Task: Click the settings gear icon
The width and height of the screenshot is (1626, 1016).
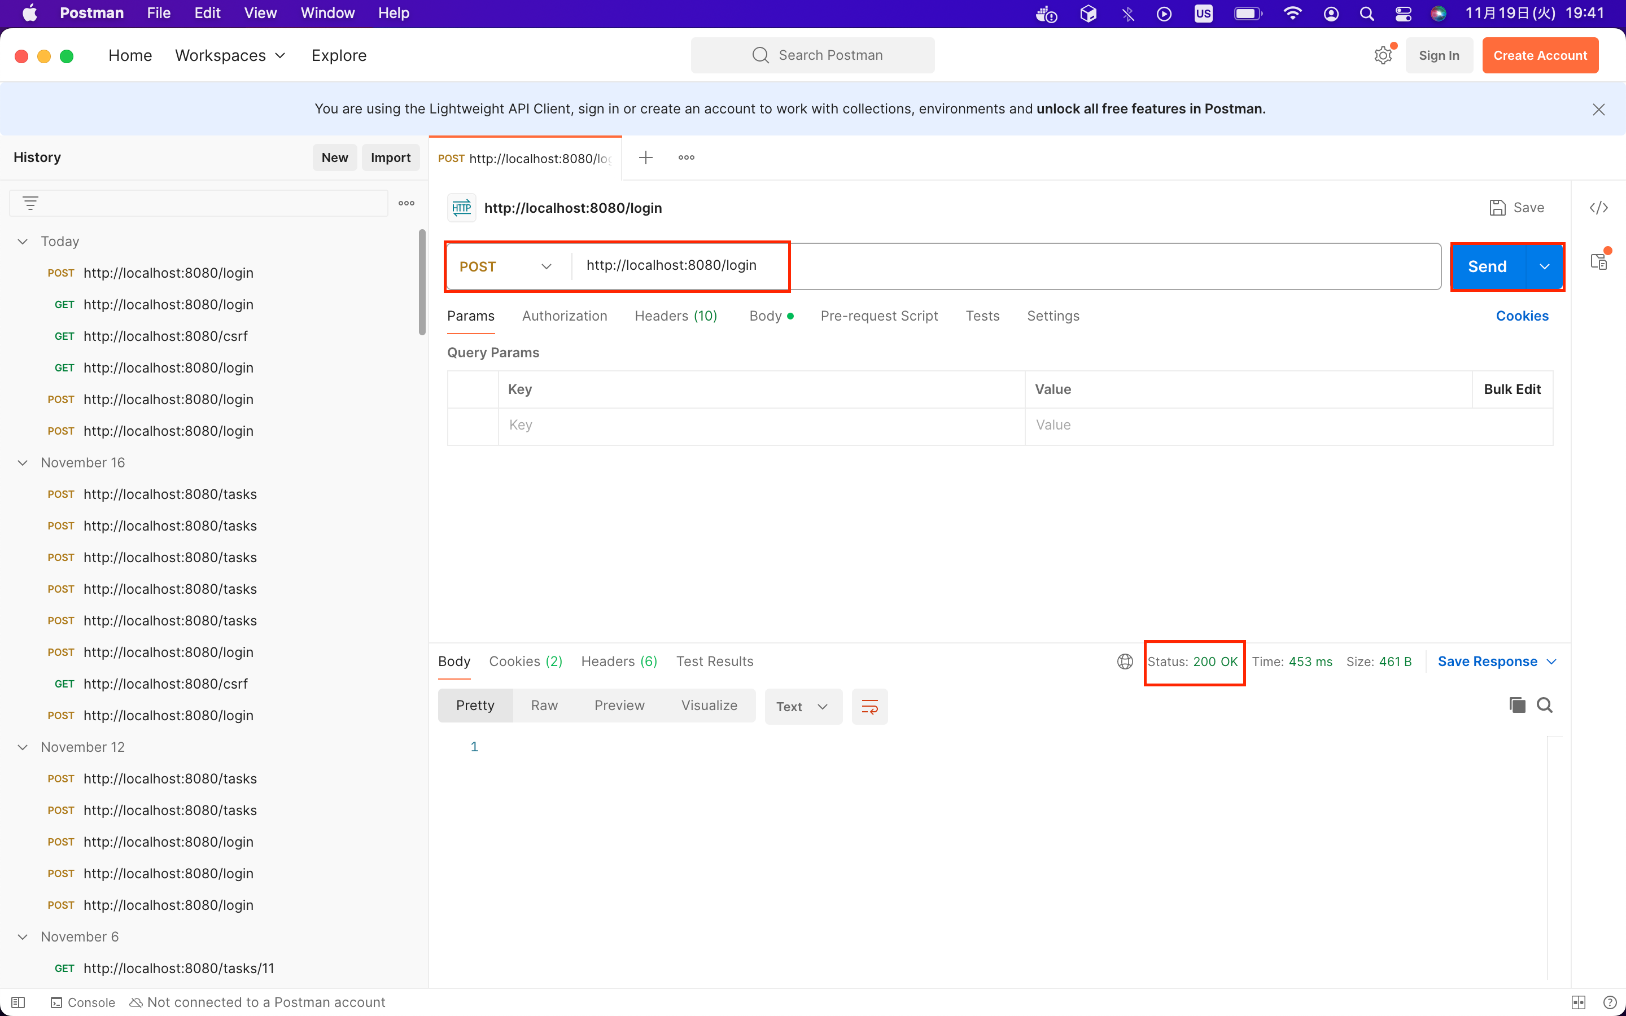Action: click(1382, 56)
